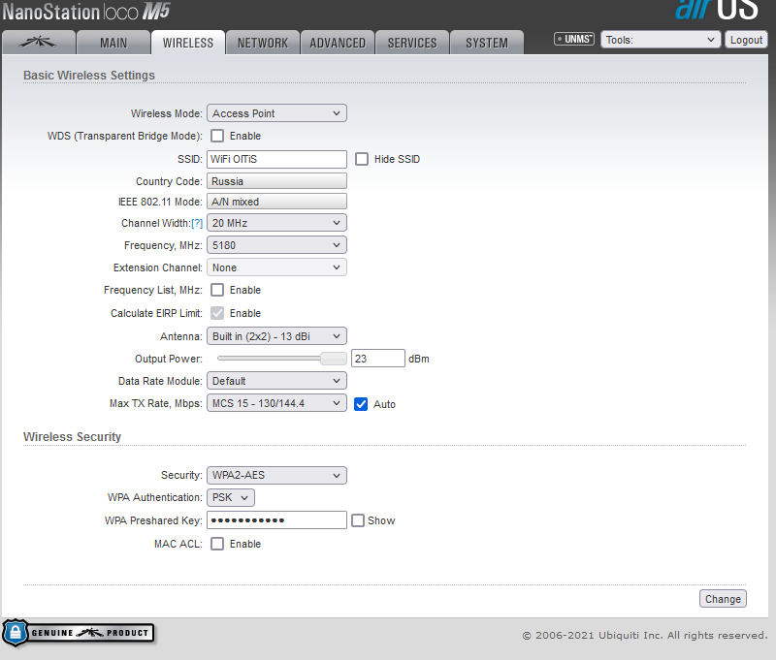Image resolution: width=776 pixels, height=660 pixels.
Task: Enable WDS Transparent Bridge Mode checkbox
Action: (217, 136)
